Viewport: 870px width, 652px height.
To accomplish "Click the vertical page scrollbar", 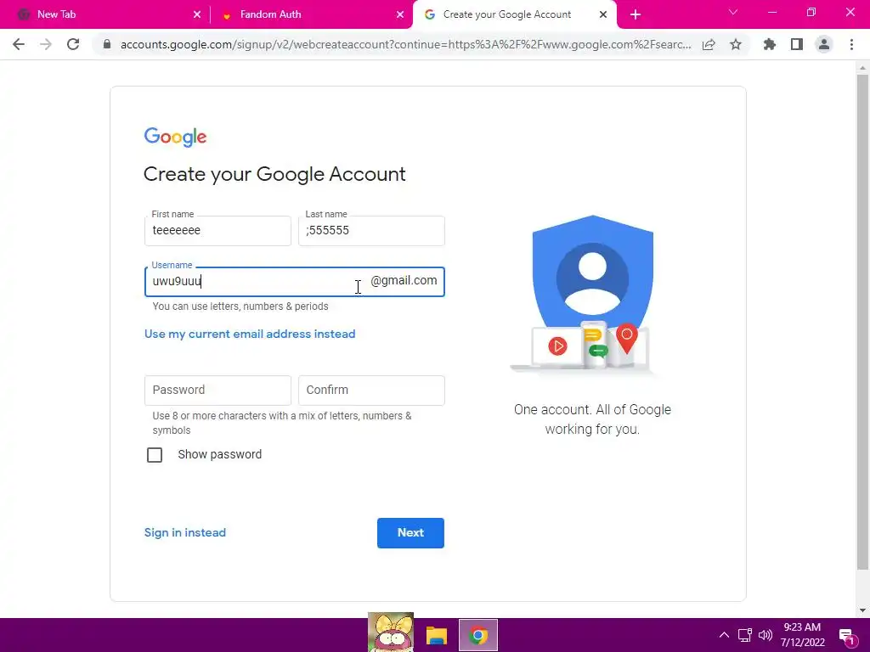I will click(862, 322).
